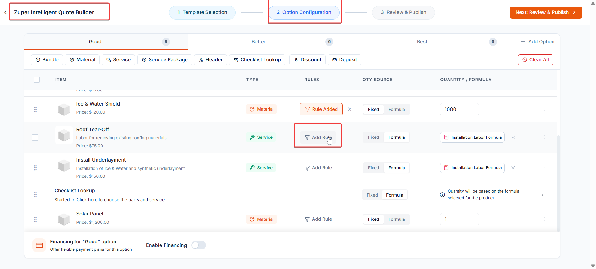Select Fixed for Roof Tear-Off
This screenshot has width=596, height=269.
click(x=373, y=137)
